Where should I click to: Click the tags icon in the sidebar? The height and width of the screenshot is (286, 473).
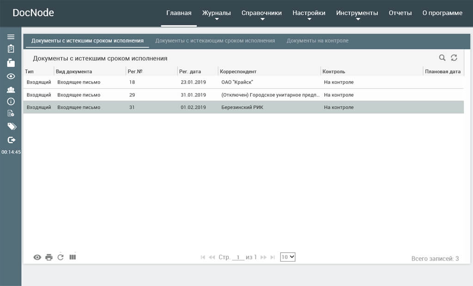coord(12,126)
